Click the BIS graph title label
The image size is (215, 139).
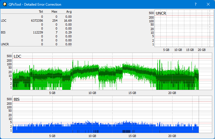point(17,99)
